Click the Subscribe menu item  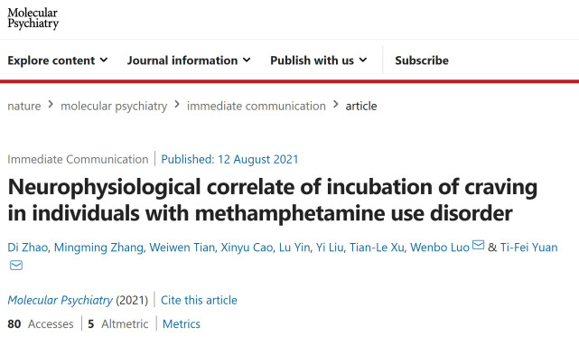pos(422,61)
